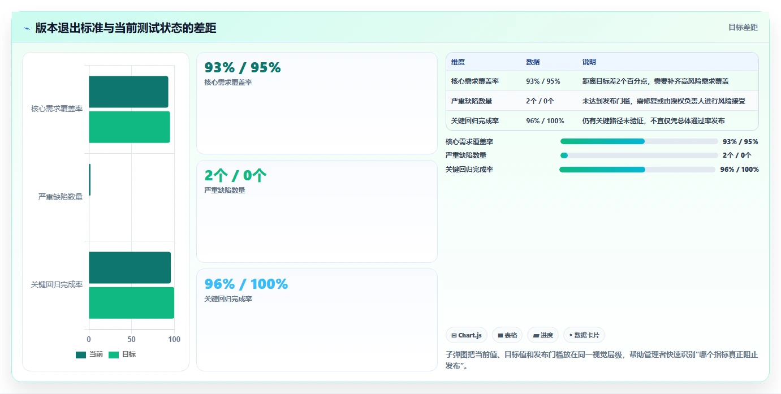Click the 严重缺陷数量 progress bar
The height and width of the screenshot is (394, 781).
click(639, 155)
